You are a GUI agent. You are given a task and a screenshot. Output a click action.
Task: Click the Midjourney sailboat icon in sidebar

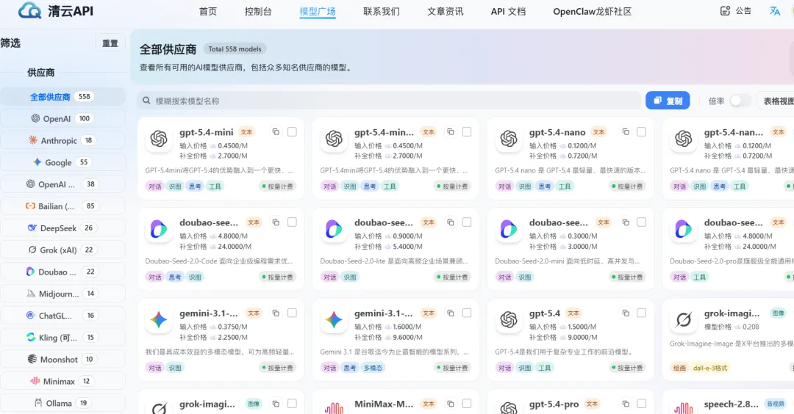pos(31,293)
